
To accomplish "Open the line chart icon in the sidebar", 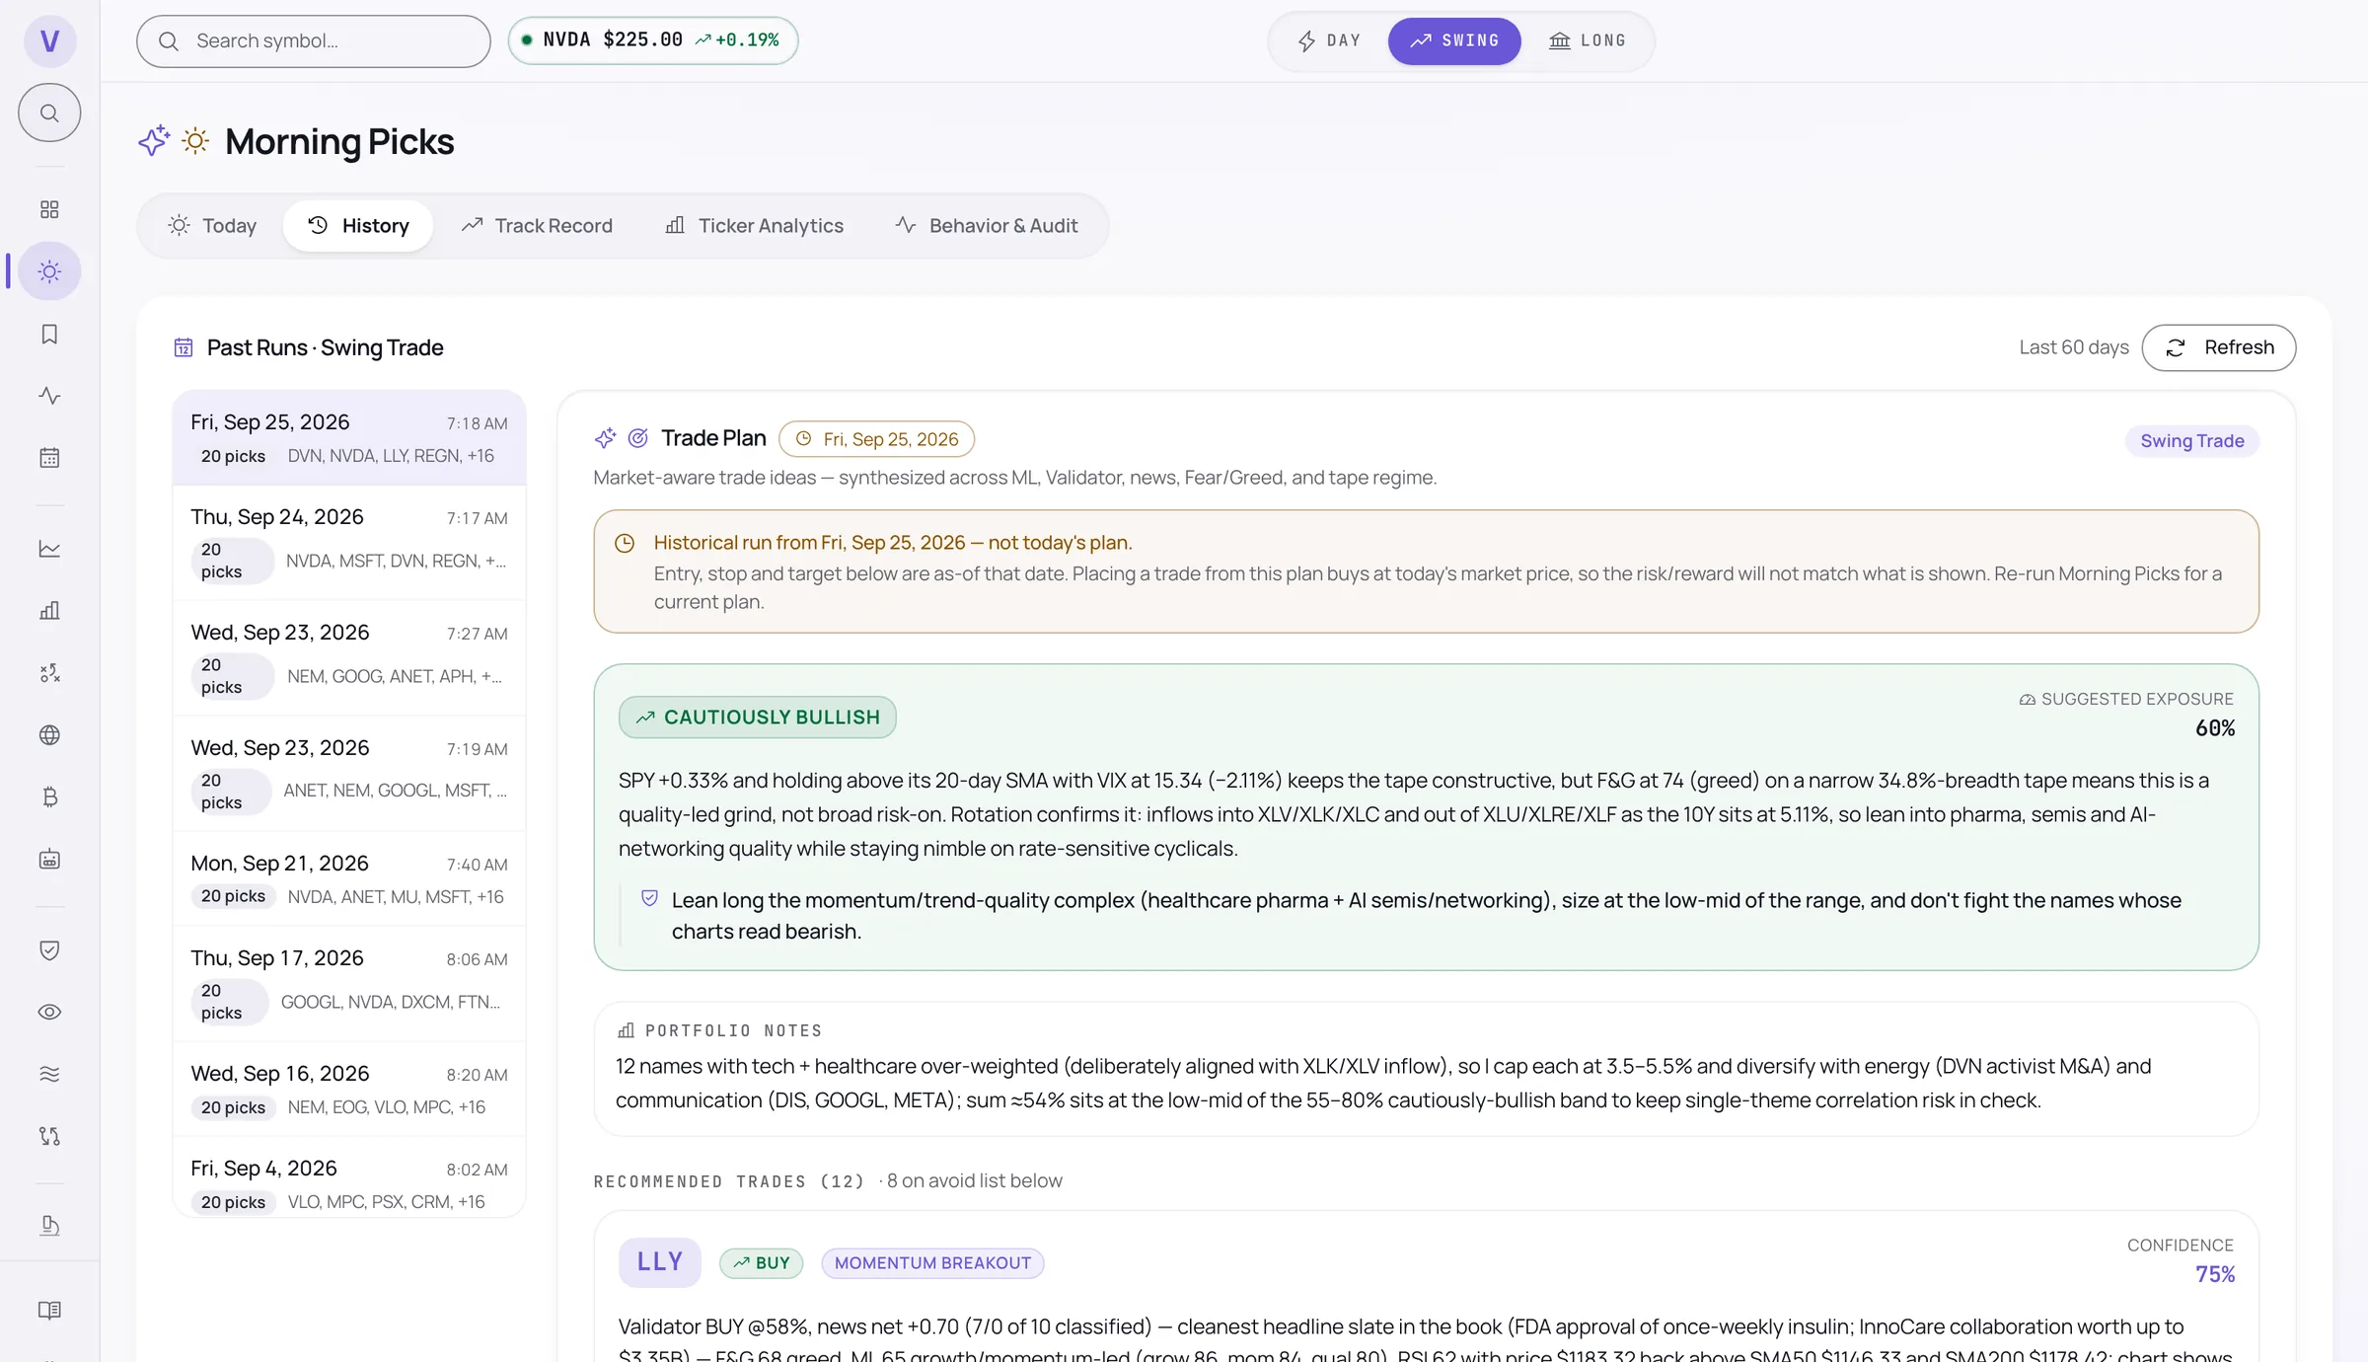I will coord(49,549).
